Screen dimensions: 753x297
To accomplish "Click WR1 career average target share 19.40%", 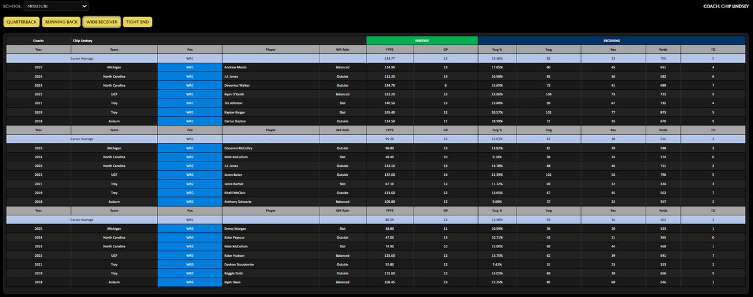I will click(x=497, y=58).
